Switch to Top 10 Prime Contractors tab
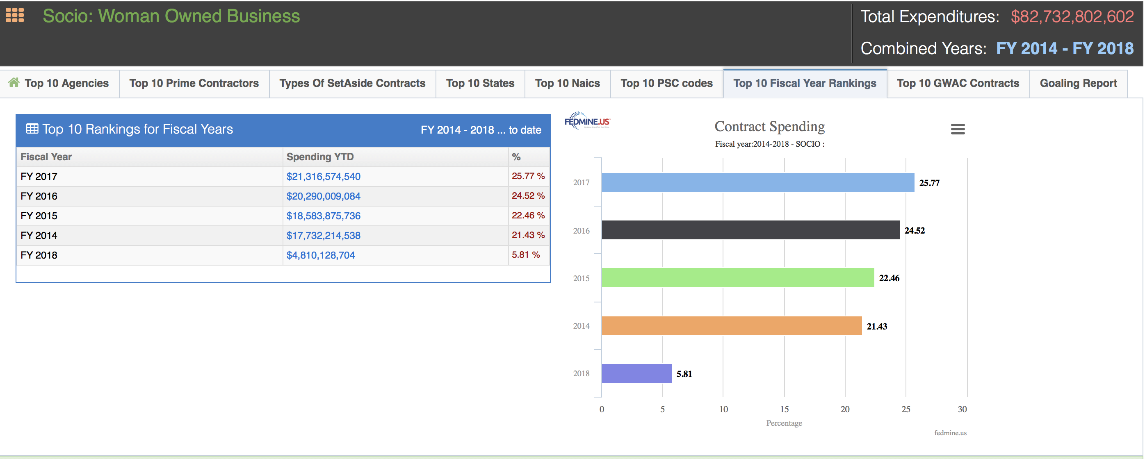Viewport: 1145px width, 459px height. pos(194,82)
